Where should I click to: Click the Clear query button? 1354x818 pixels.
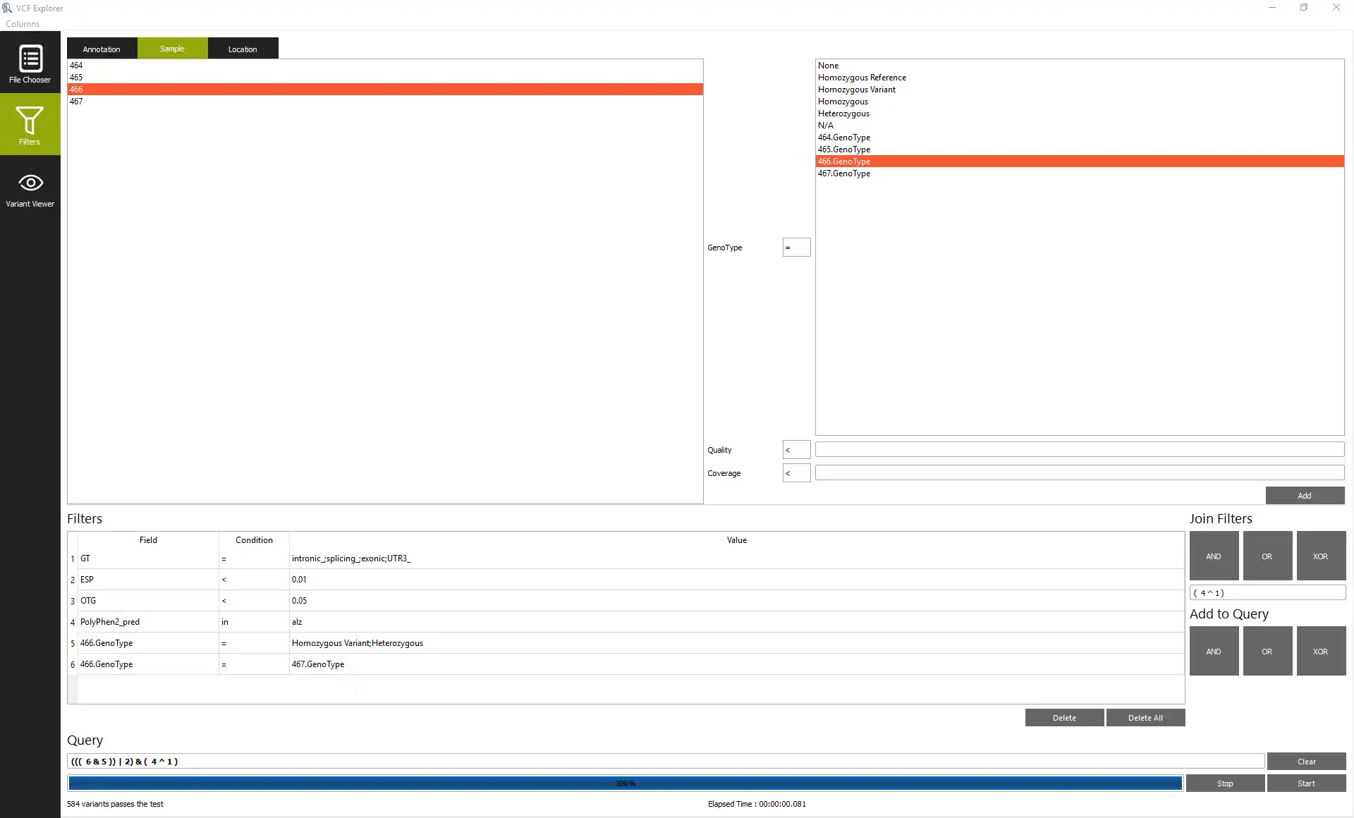coord(1307,761)
